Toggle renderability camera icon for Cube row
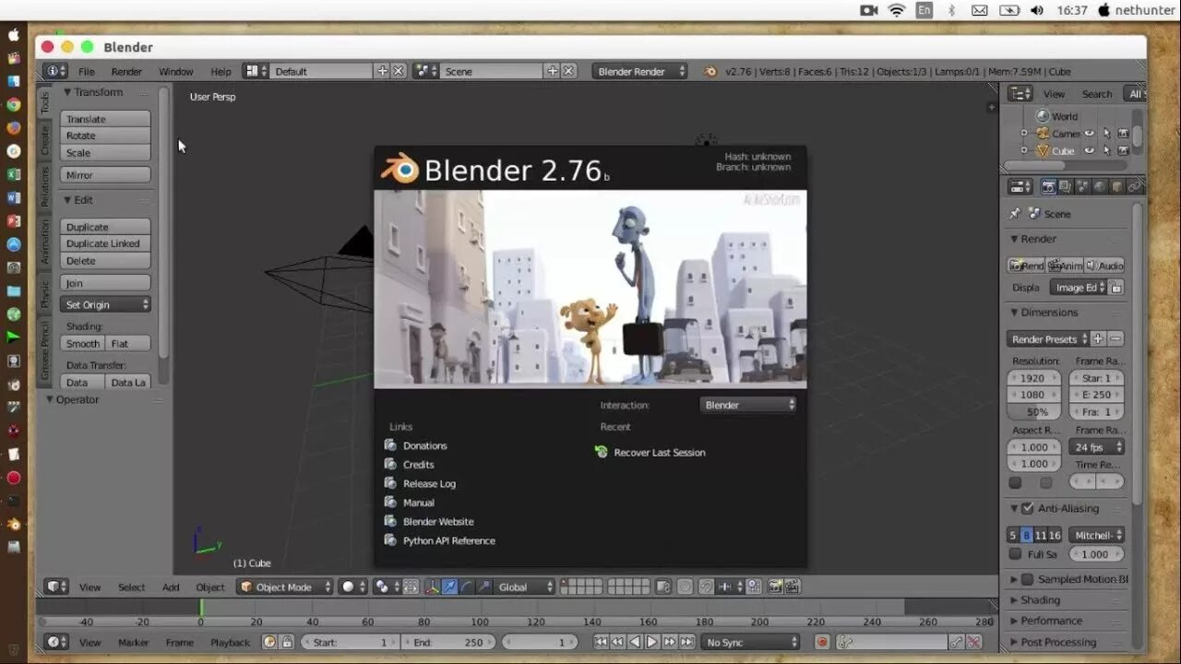The height and width of the screenshot is (664, 1181). [x=1123, y=150]
